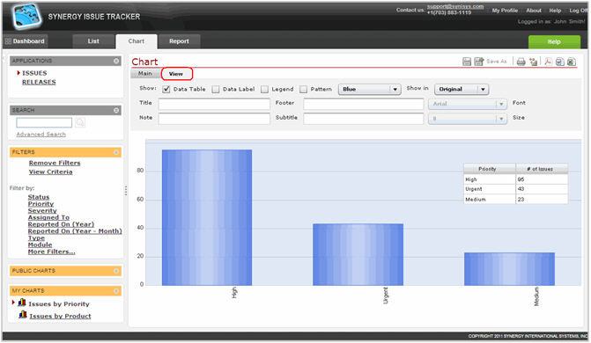591x343 pixels.
Task: Open the font Size dropdown
Action: (468, 119)
